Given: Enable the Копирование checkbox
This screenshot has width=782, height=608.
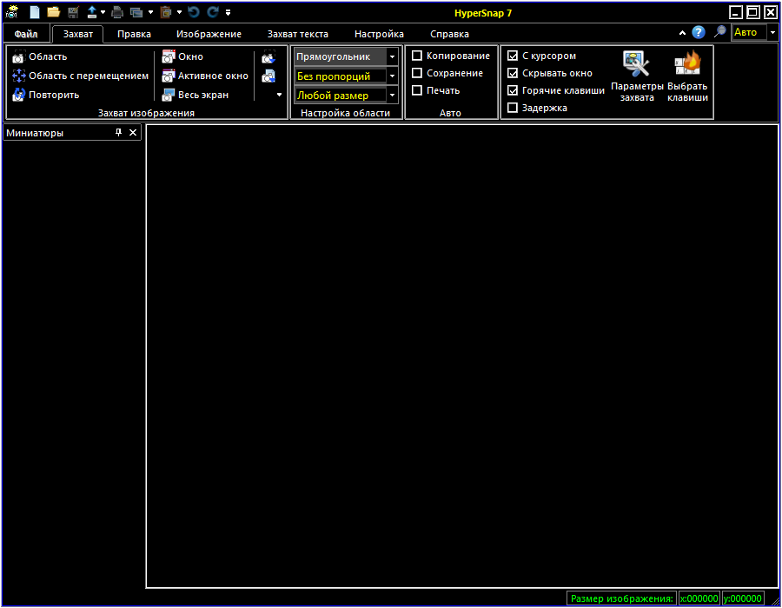Looking at the screenshot, I should [417, 56].
